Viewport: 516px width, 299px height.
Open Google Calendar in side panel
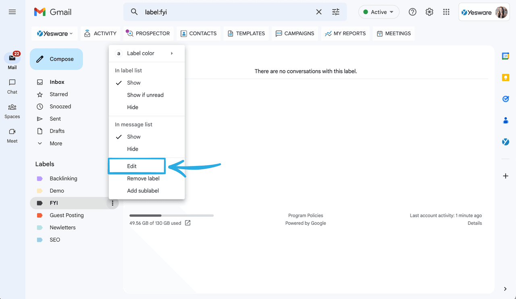tap(506, 56)
